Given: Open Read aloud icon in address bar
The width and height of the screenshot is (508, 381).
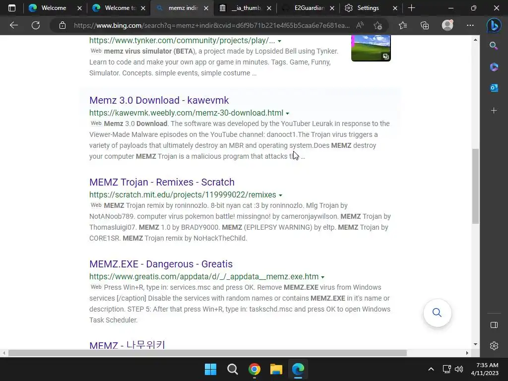Looking at the screenshot, I should [360, 25].
